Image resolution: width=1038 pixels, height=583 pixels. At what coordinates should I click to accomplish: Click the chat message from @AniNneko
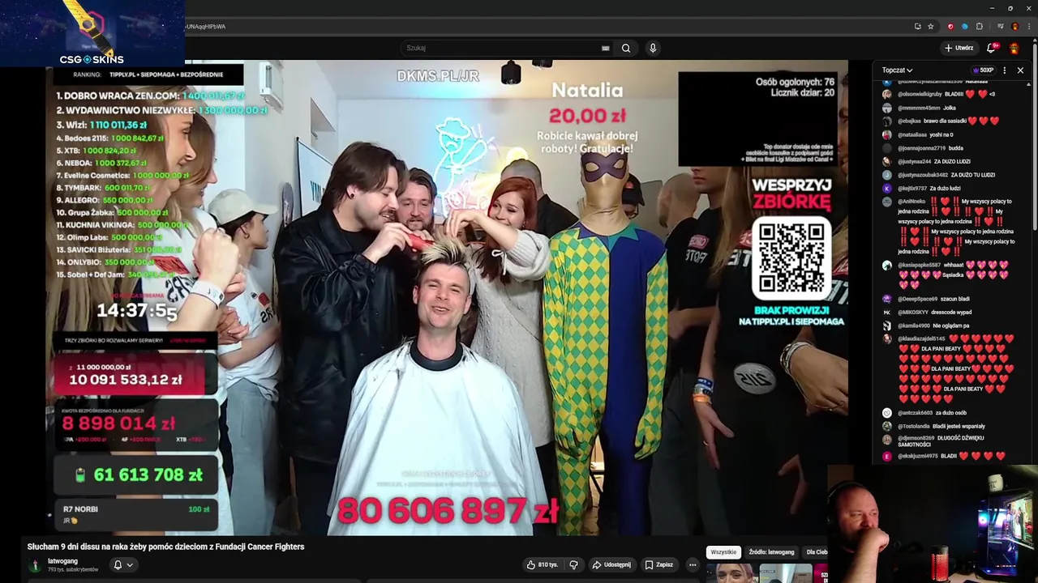click(949, 226)
